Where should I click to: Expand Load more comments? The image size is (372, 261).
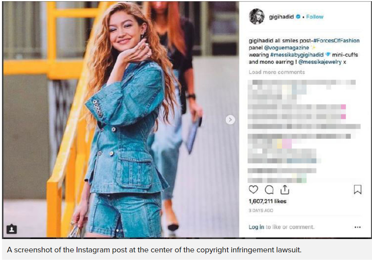pos(277,72)
